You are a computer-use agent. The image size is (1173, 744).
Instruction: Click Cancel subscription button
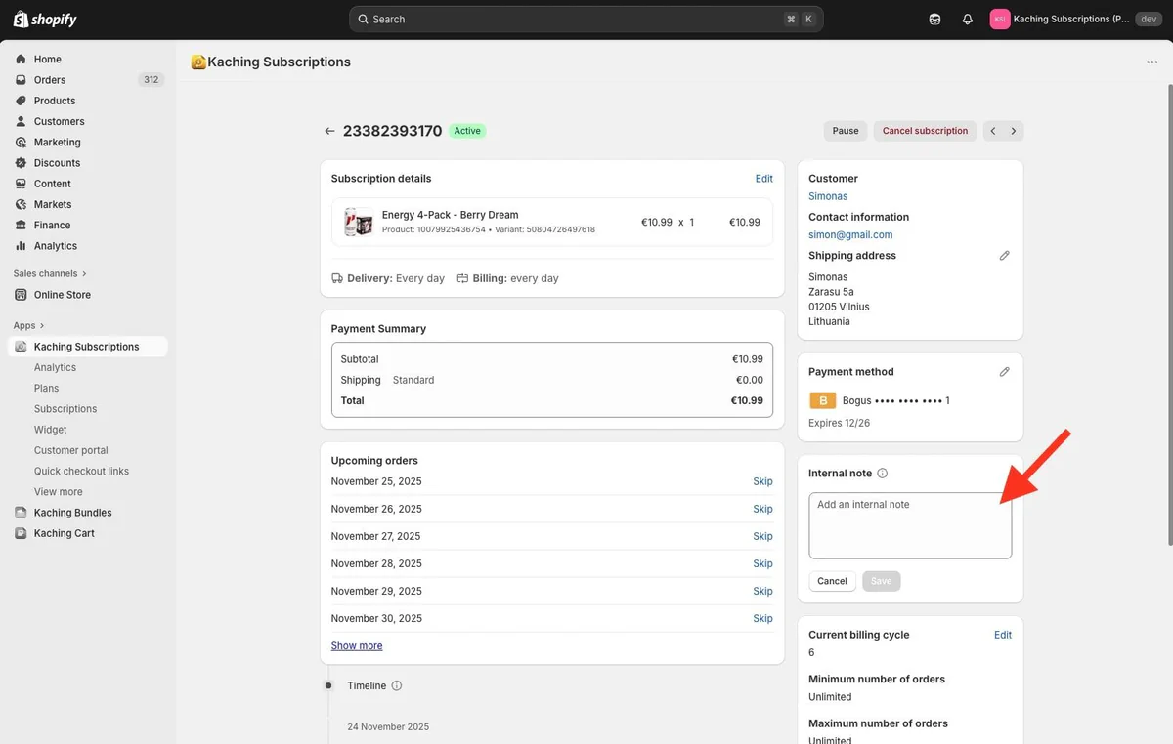click(925, 131)
